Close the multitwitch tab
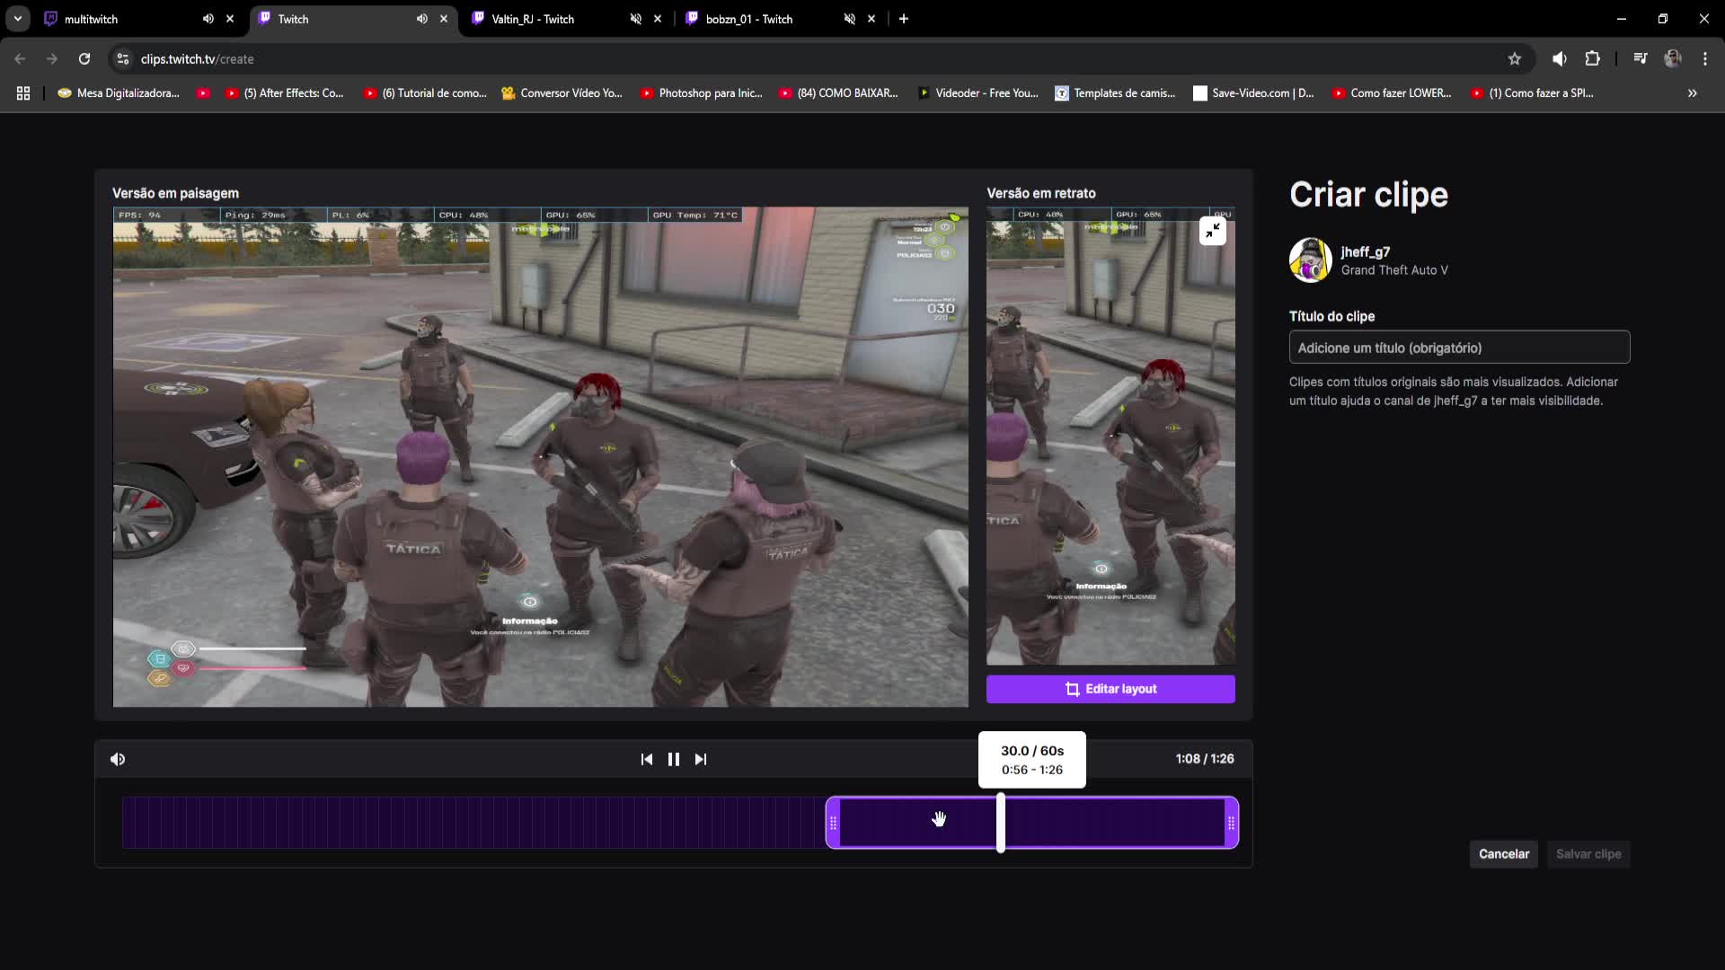 tap(230, 19)
